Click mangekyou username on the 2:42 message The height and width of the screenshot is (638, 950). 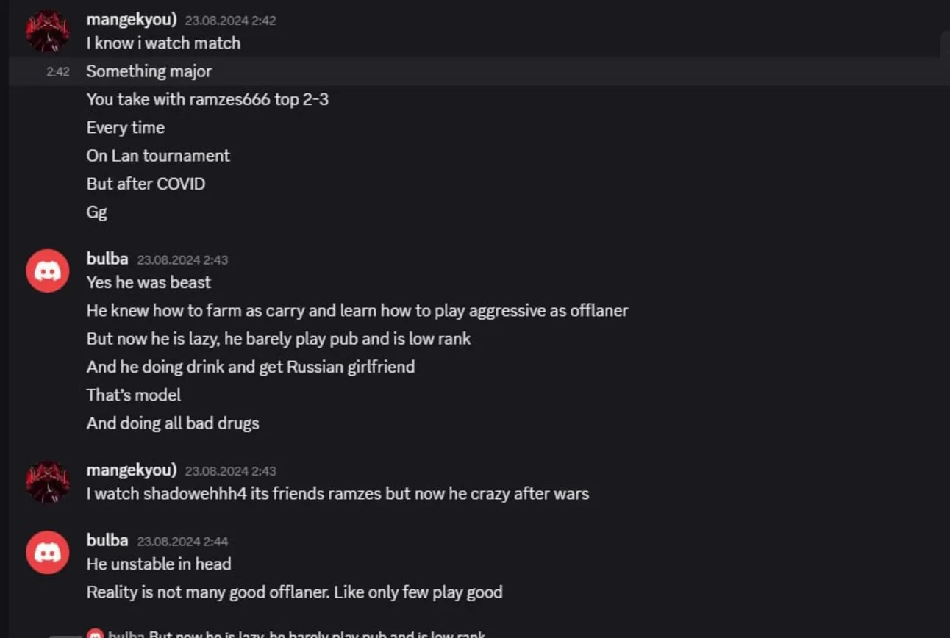[132, 20]
